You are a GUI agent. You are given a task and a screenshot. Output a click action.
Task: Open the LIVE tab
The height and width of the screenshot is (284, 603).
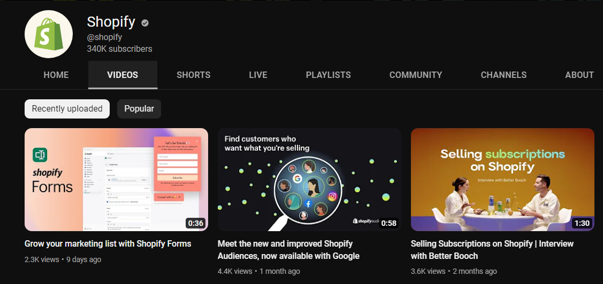pyautogui.click(x=258, y=75)
